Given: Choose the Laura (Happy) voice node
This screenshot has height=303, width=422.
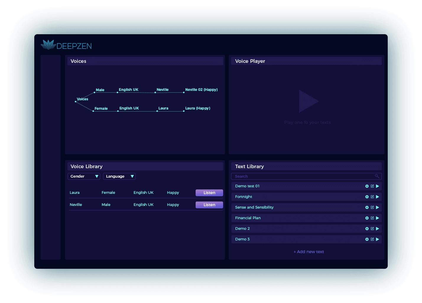Looking at the screenshot, I should click(x=198, y=108).
